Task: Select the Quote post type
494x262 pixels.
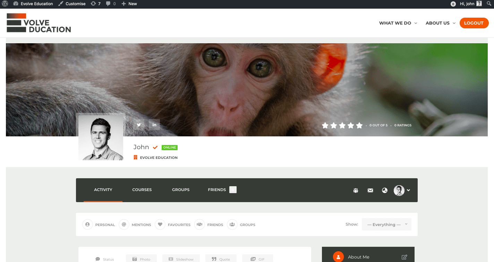Action: (x=221, y=259)
